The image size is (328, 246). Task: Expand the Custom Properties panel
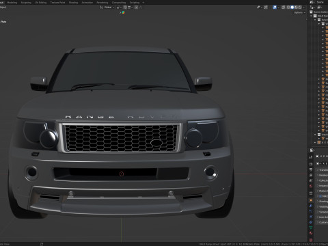[x=323, y=222]
